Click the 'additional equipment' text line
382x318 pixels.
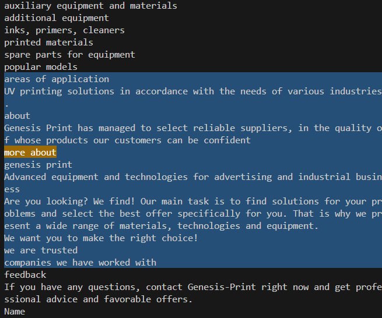coord(57,18)
